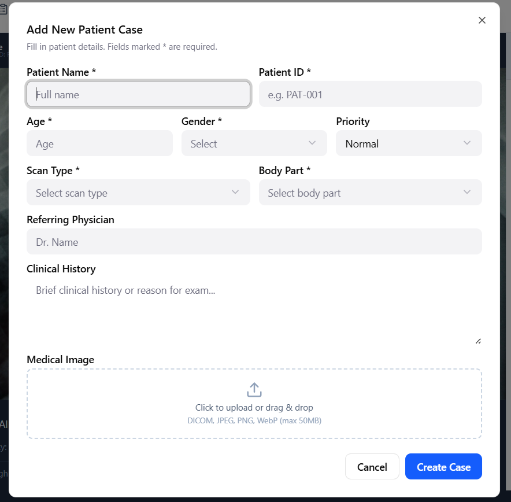Viewport: 511px width, 502px height.
Task: Grab the Clinical History resize handle
Action: click(x=478, y=341)
